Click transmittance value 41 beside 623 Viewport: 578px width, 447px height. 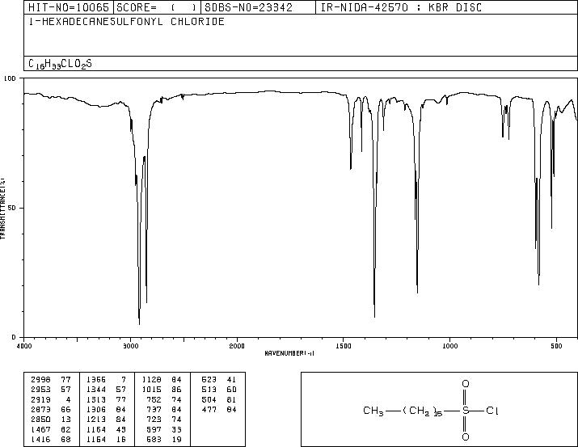click(x=231, y=380)
